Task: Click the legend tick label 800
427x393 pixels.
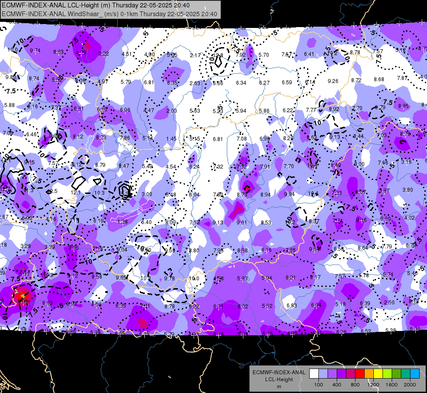Action: coord(355,385)
